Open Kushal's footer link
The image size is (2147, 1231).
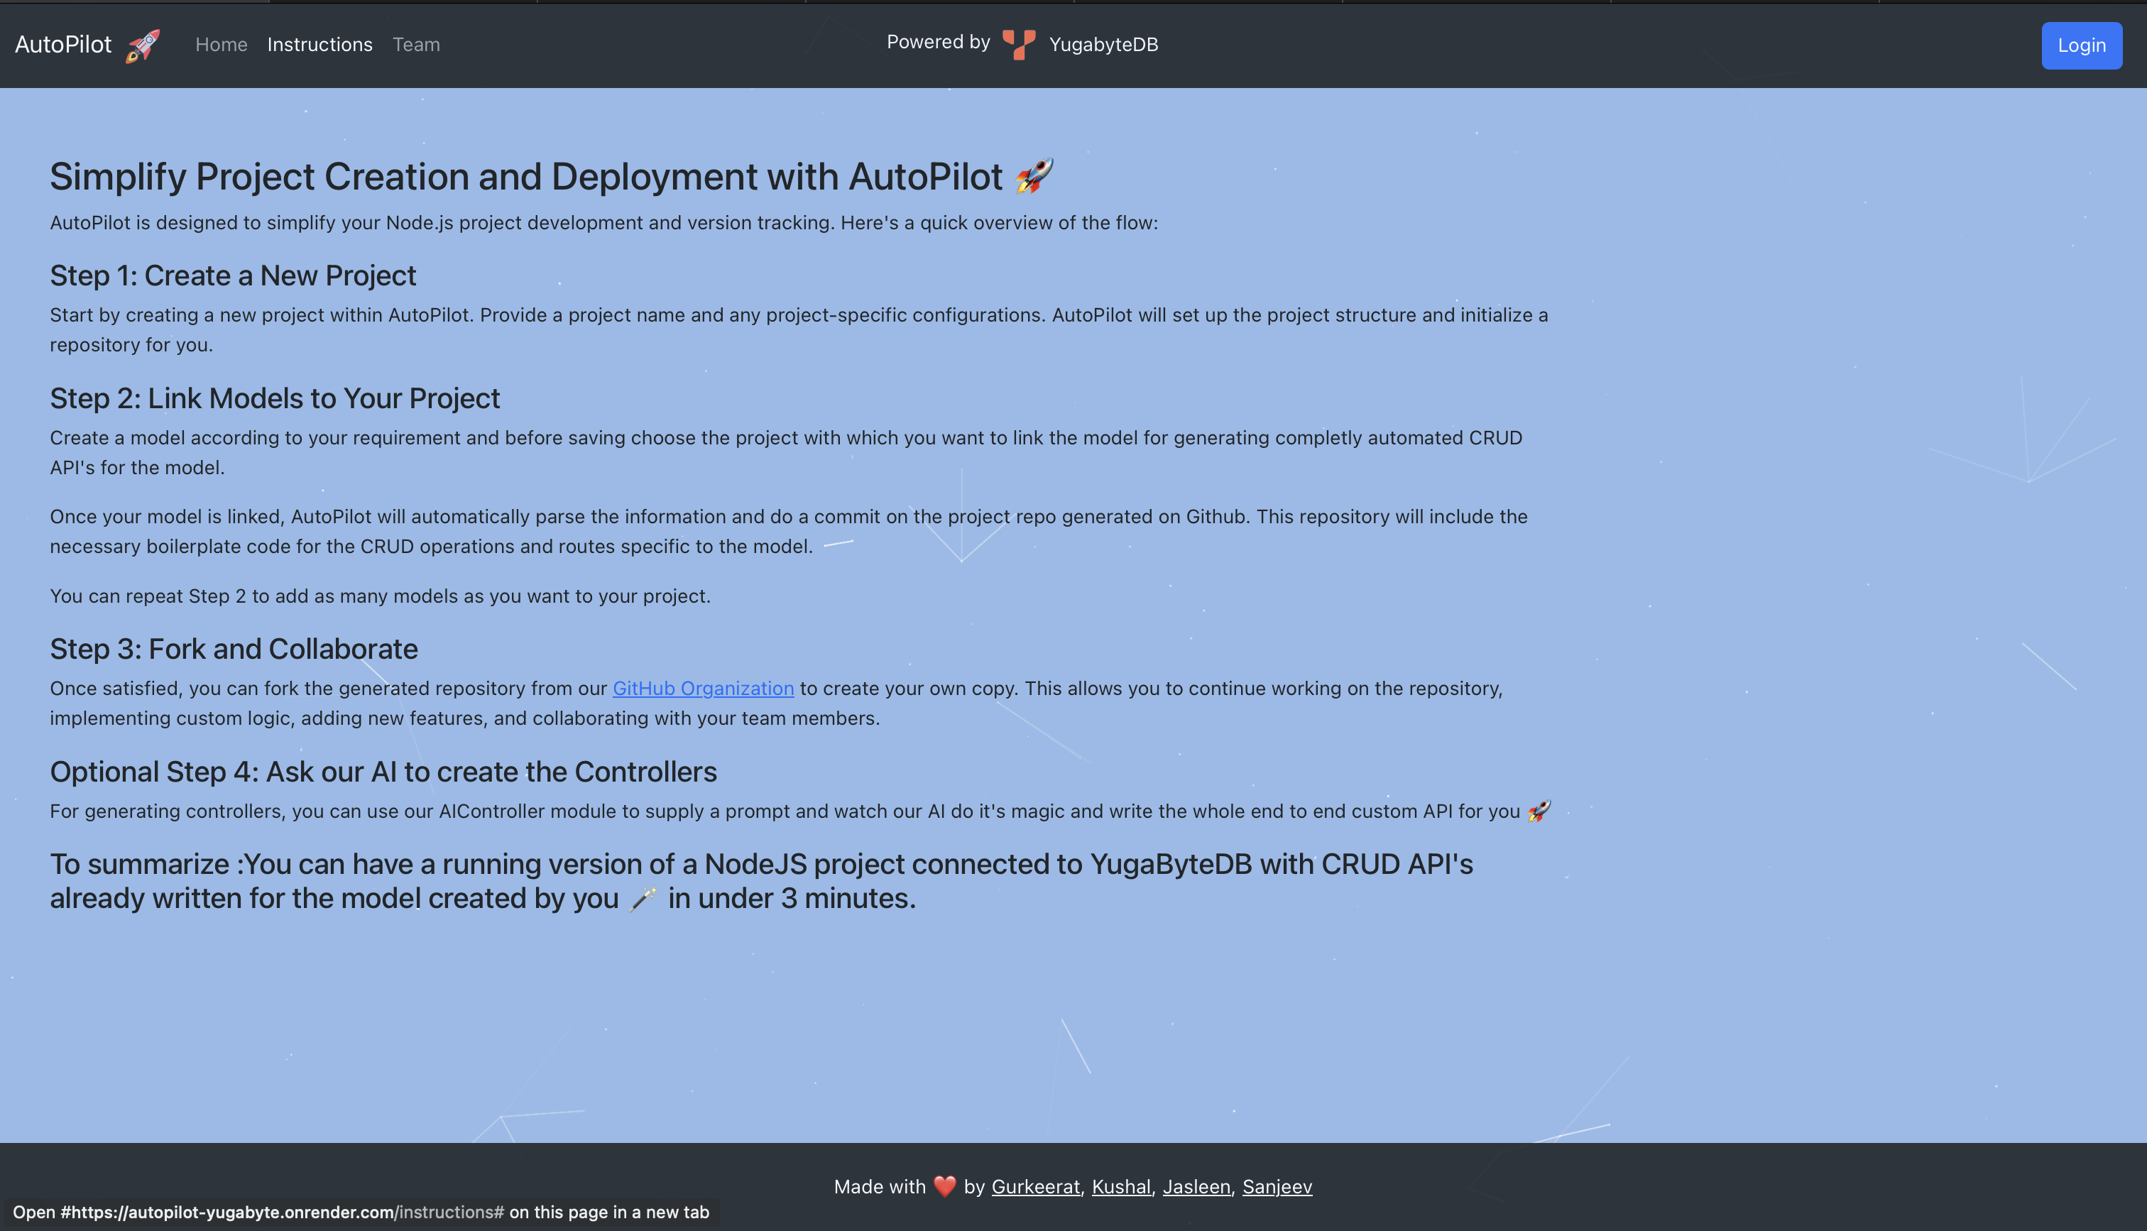point(1121,1186)
